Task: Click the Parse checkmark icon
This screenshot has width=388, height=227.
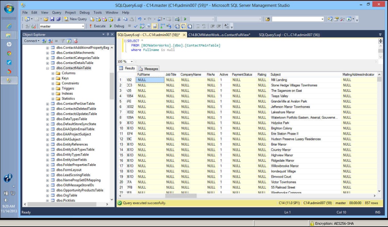Action: [x=136, y=26]
